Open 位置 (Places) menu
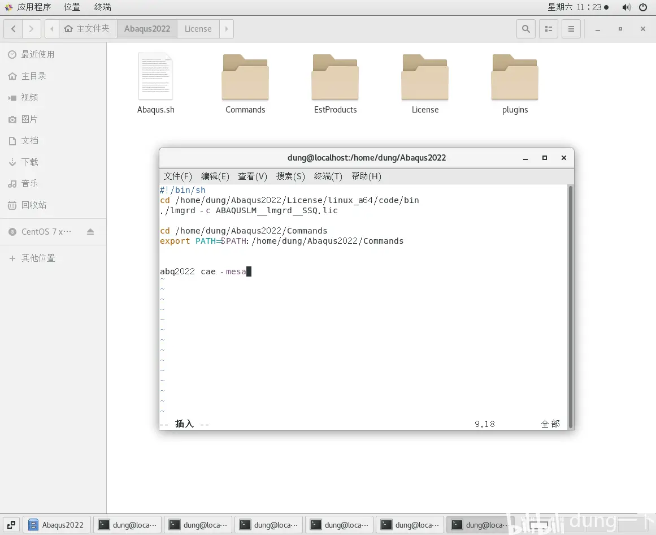Image resolution: width=656 pixels, height=535 pixels. [72, 7]
